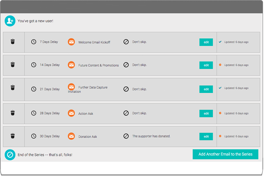Viewport: 264px width, 177px height.
Task: Click orange status badge in Action Ask row
Action: (x=220, y=113)
